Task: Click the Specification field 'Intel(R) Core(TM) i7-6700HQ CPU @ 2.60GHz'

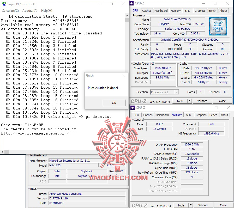Action: 190,40
